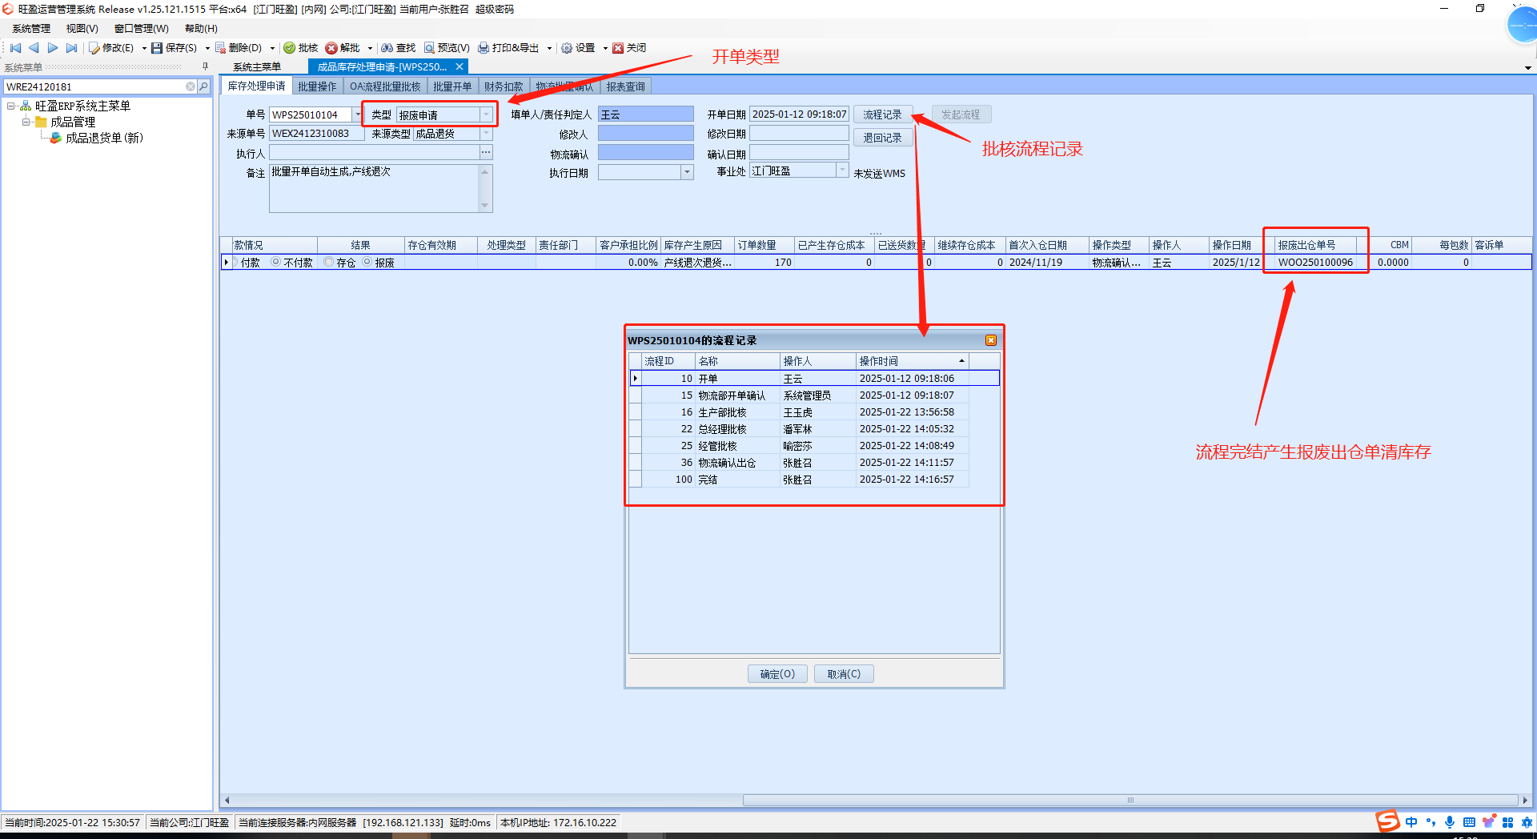Click the horizontal scrollbar thumb of the grid

point(1130,800)
